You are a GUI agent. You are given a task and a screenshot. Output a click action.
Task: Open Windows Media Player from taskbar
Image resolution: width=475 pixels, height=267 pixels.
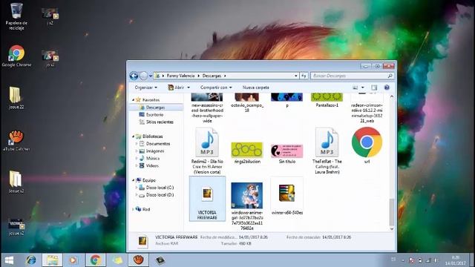click(x=73, y=260)
